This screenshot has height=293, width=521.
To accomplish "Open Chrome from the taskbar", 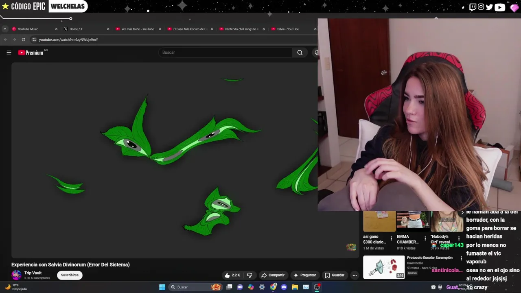I will 273,287.
